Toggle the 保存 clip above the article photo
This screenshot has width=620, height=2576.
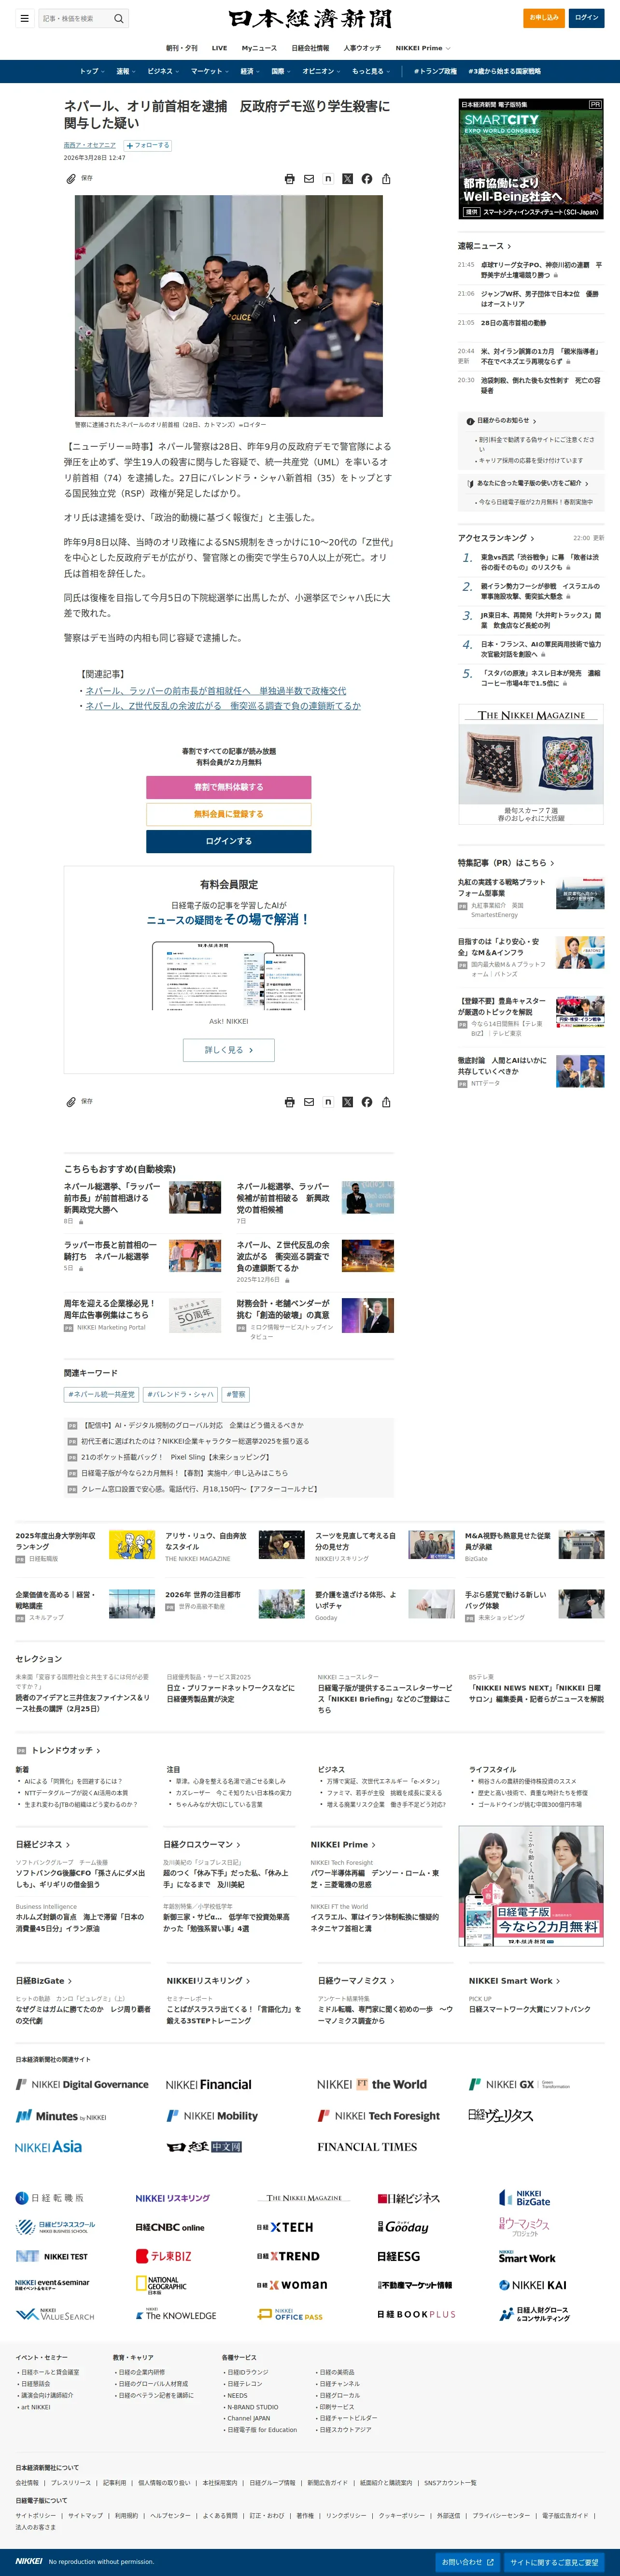[79, 178]
